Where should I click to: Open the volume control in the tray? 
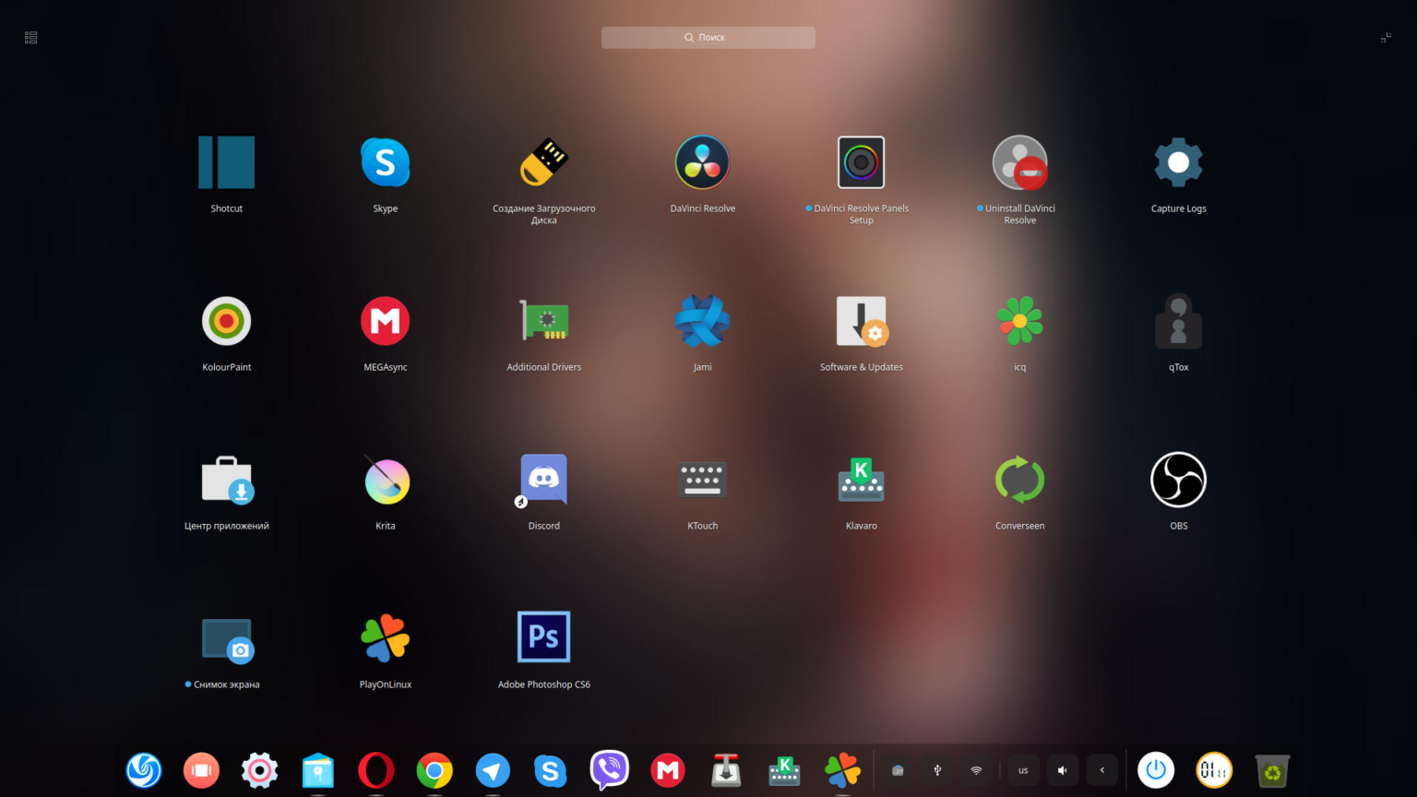tap(1063, 770)
